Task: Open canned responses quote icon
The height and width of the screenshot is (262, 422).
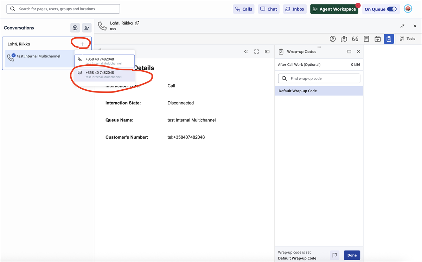Action: click(x=355, y=39)
